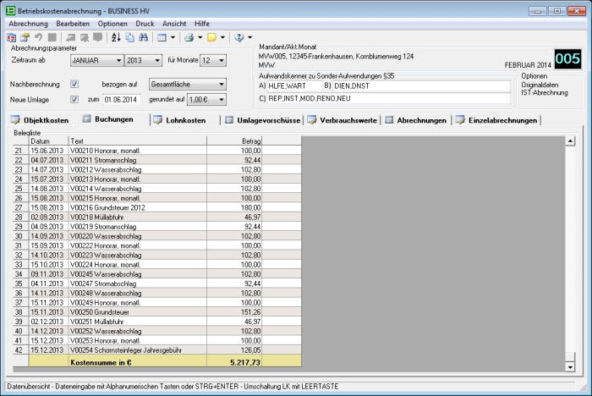Open dropdown arrow next to help icon

[249, 37]
